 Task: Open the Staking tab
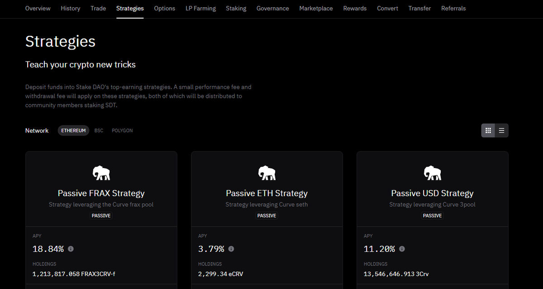[x=236, y=9]
